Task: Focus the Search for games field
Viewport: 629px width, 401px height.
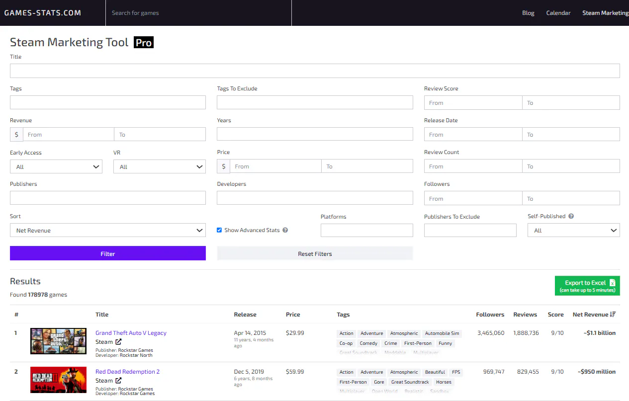Action: click(x=198, y=13)
